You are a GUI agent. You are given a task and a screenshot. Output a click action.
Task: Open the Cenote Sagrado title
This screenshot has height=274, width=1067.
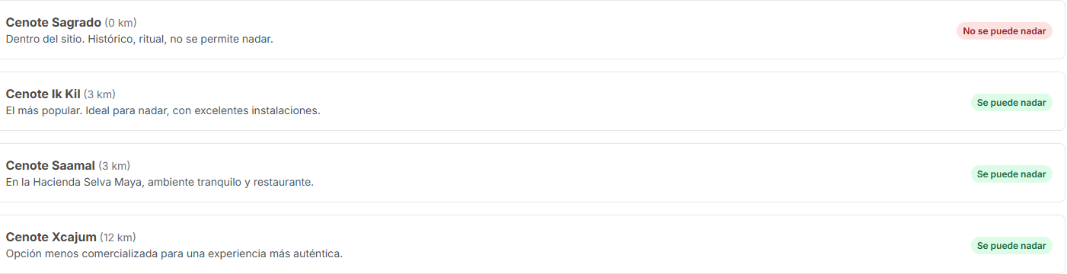point(53,23)
